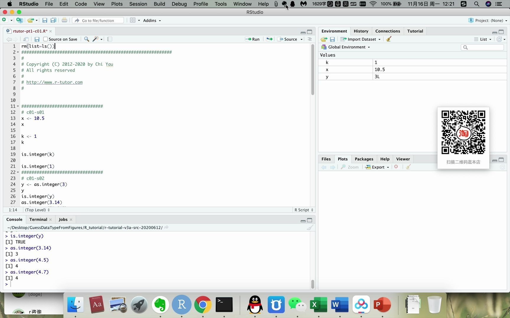Create a new file with plus icon
The width and height of the screenshot is (510, 318).
pos(4,20)
